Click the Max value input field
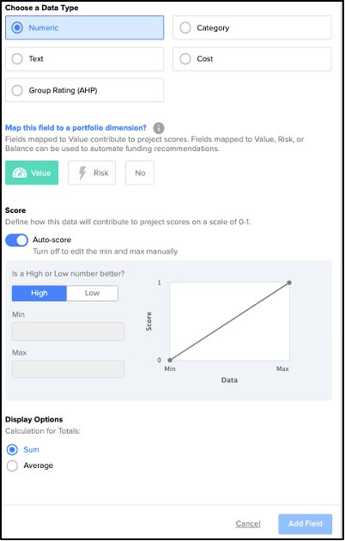 point(69,369)
